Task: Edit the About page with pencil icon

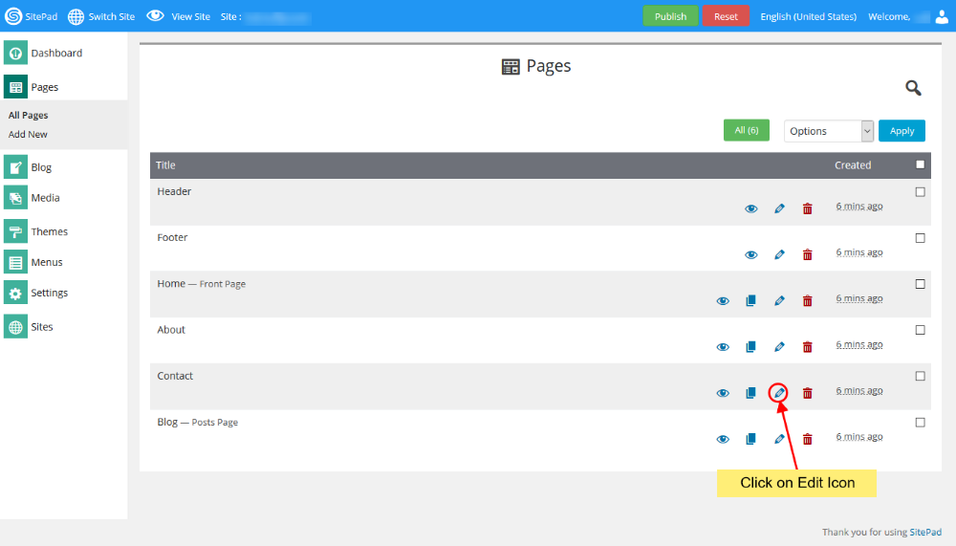Action: click(x=779, y=347)
